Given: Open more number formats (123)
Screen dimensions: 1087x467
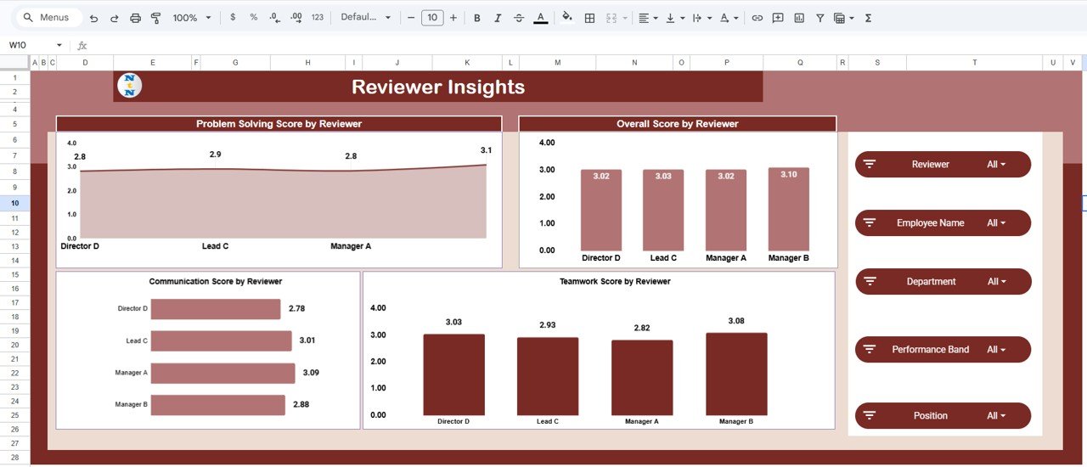Looking at the screenshot, I should point(317,18).
